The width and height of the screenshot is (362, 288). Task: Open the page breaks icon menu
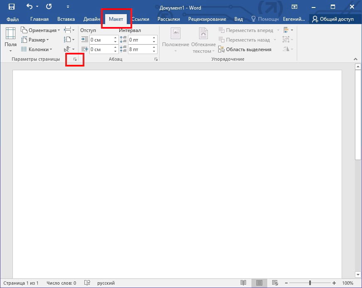[69, 30]
